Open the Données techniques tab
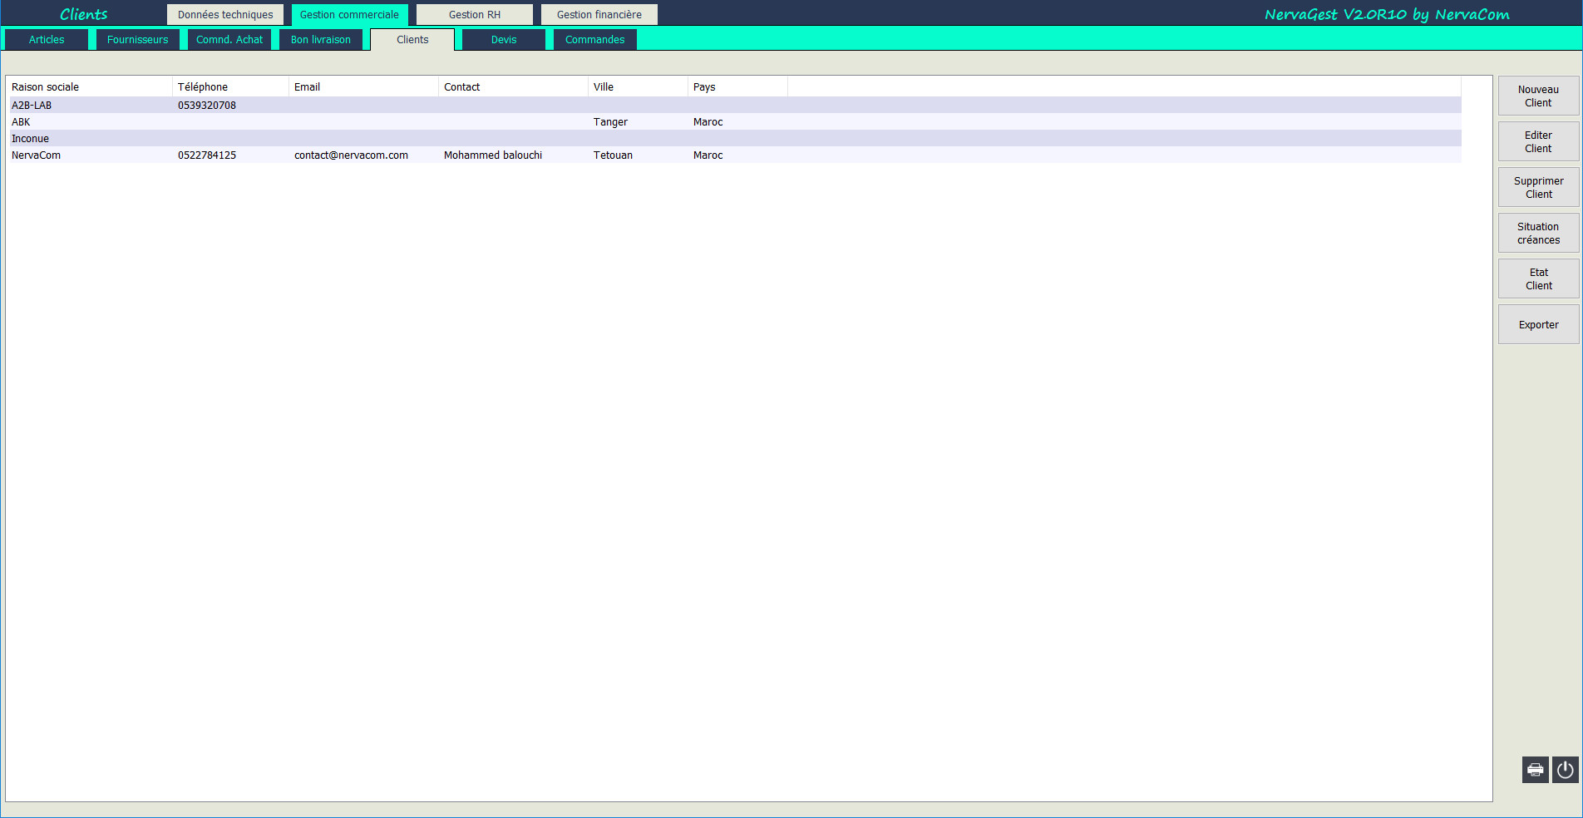The width and height of the screenshot is (1583, 818). (225, 15)
